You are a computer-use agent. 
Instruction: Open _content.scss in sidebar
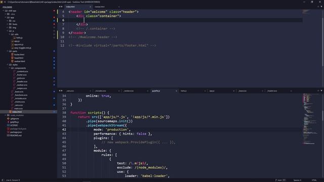[22, 71]
